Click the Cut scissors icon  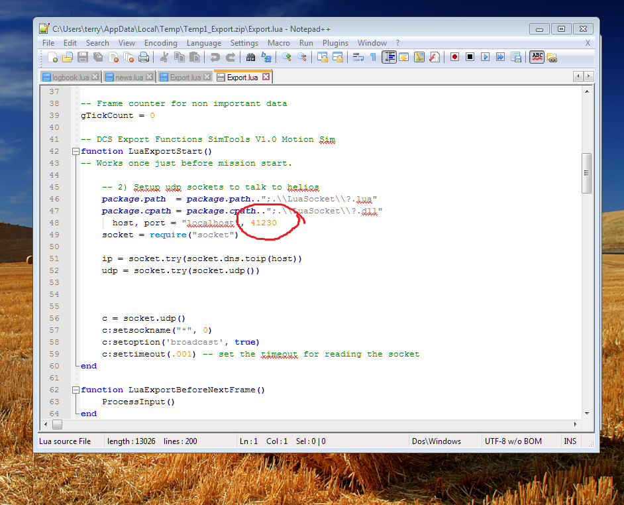[x=164, y=58]
